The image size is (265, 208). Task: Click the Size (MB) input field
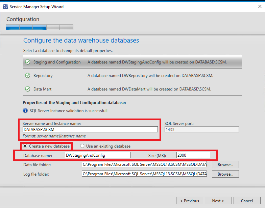click(x=193, y=155)
